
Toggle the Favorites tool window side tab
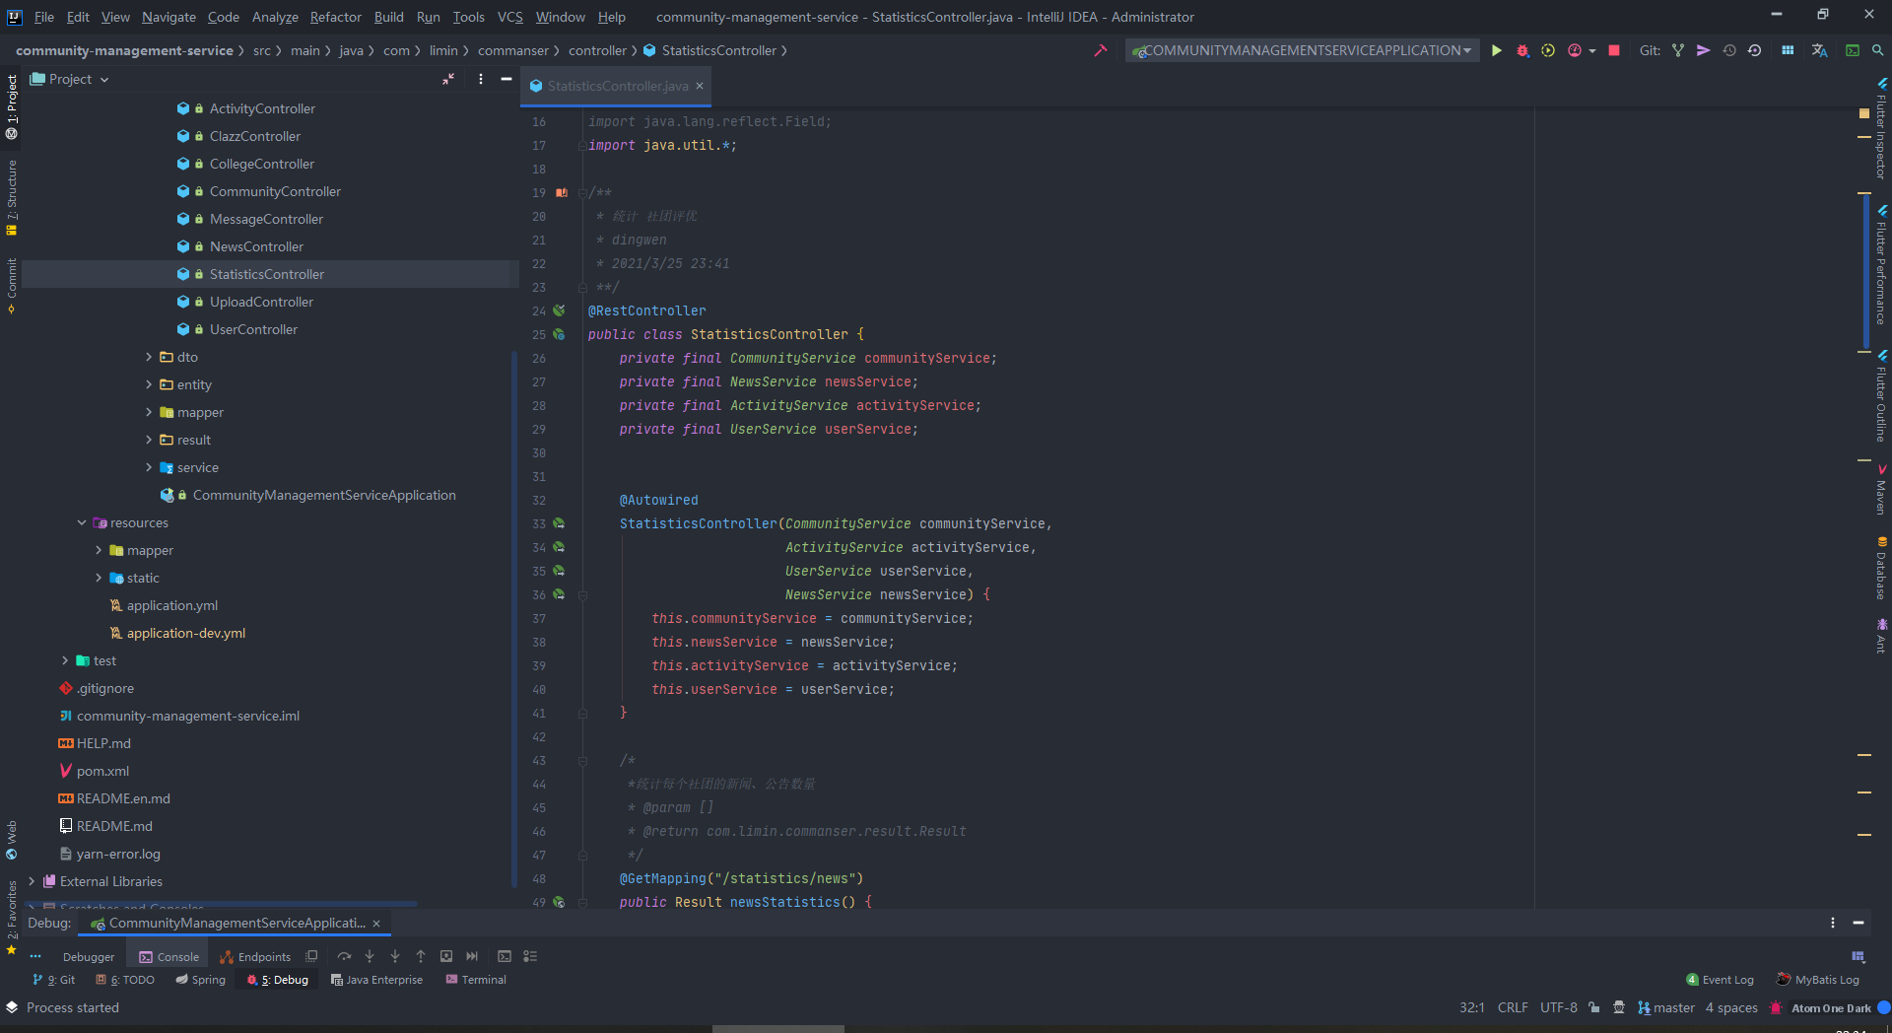(12, 917)
